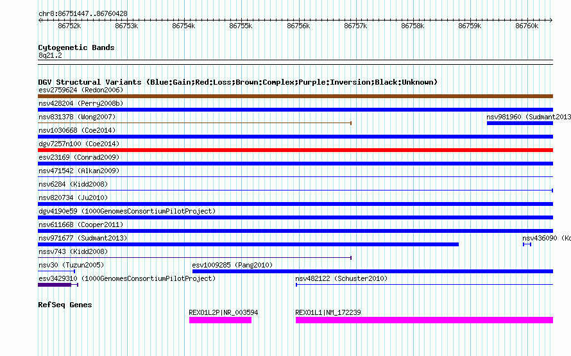The height and width of the screenshot is (356, 571).
Task: Open the nsv428204 (Perry2008b) variant label
Action: 81,103
